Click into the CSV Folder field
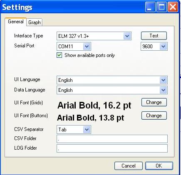Viewport: 181px width, 175px height. click(x=112, y=139)
